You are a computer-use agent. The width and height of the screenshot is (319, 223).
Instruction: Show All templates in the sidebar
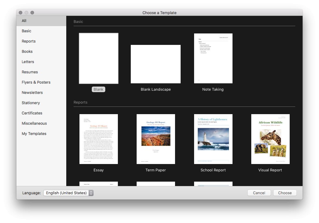(24, 21)
